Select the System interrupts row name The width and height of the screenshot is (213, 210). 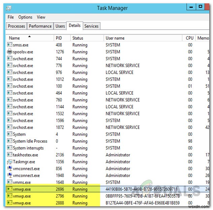[x=28, y=148]
